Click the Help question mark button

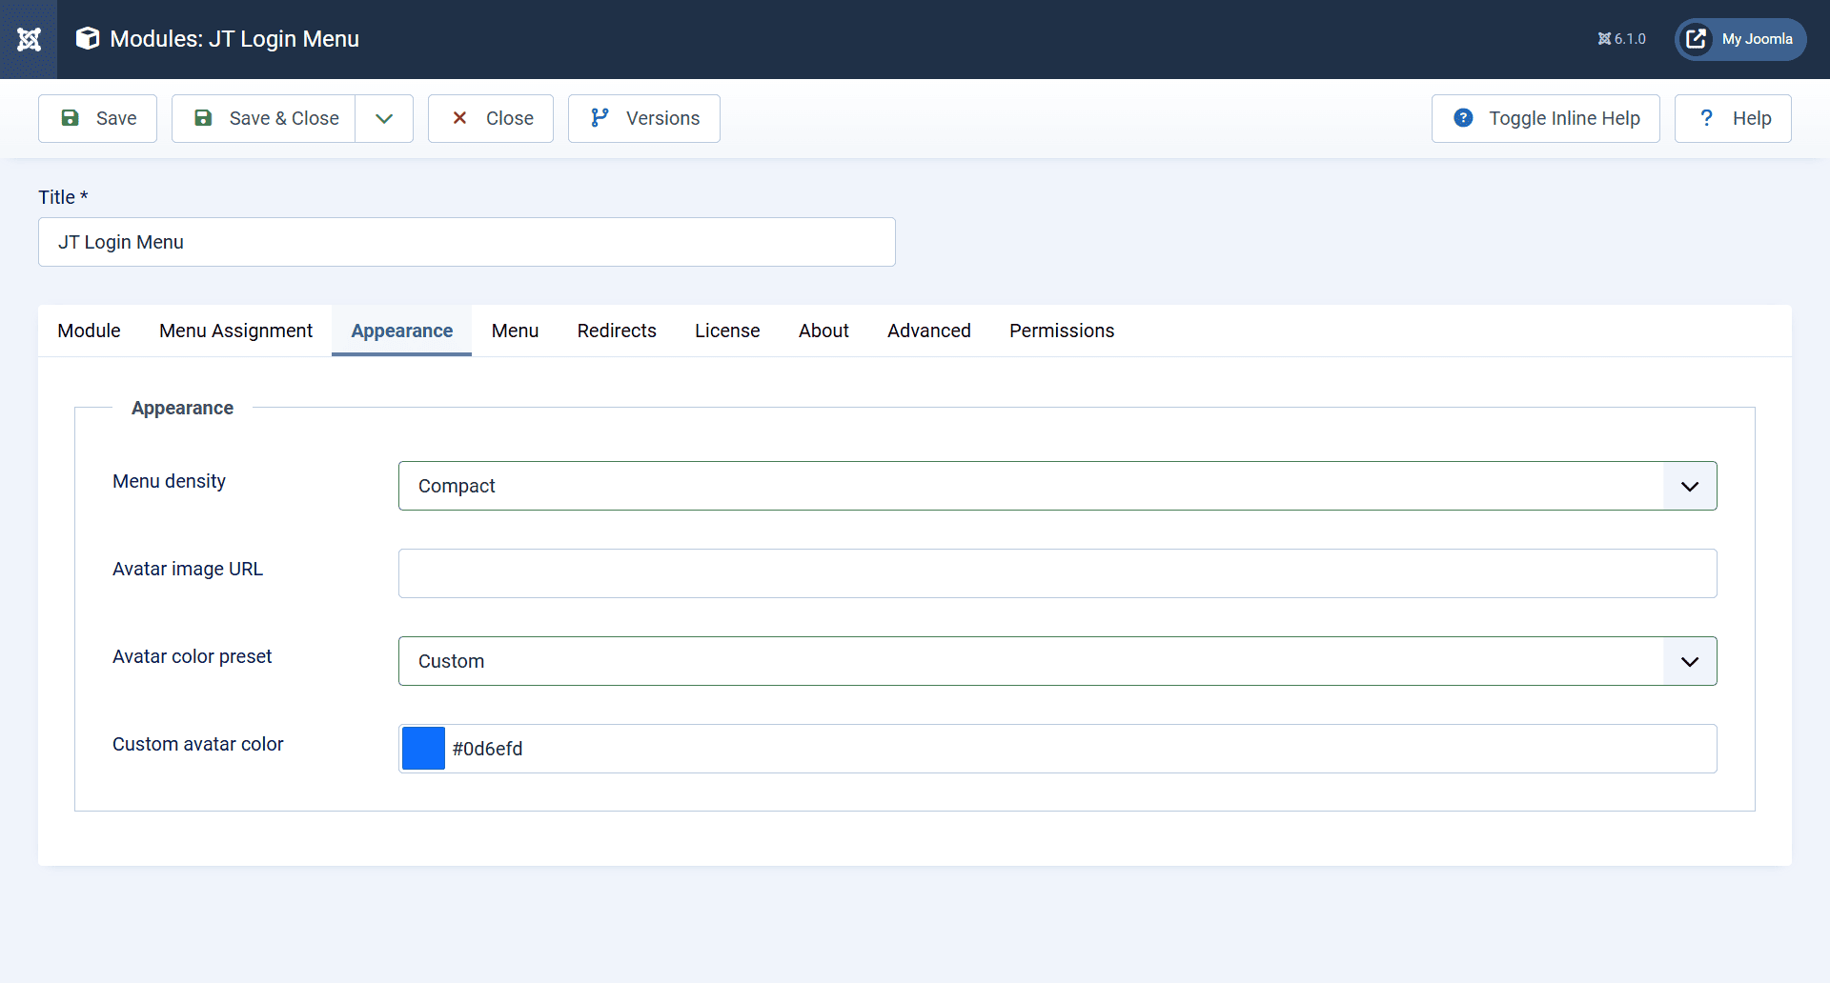click(1733, 118)
